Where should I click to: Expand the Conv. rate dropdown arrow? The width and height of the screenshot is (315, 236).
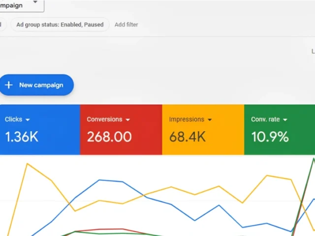pos(285,119)
